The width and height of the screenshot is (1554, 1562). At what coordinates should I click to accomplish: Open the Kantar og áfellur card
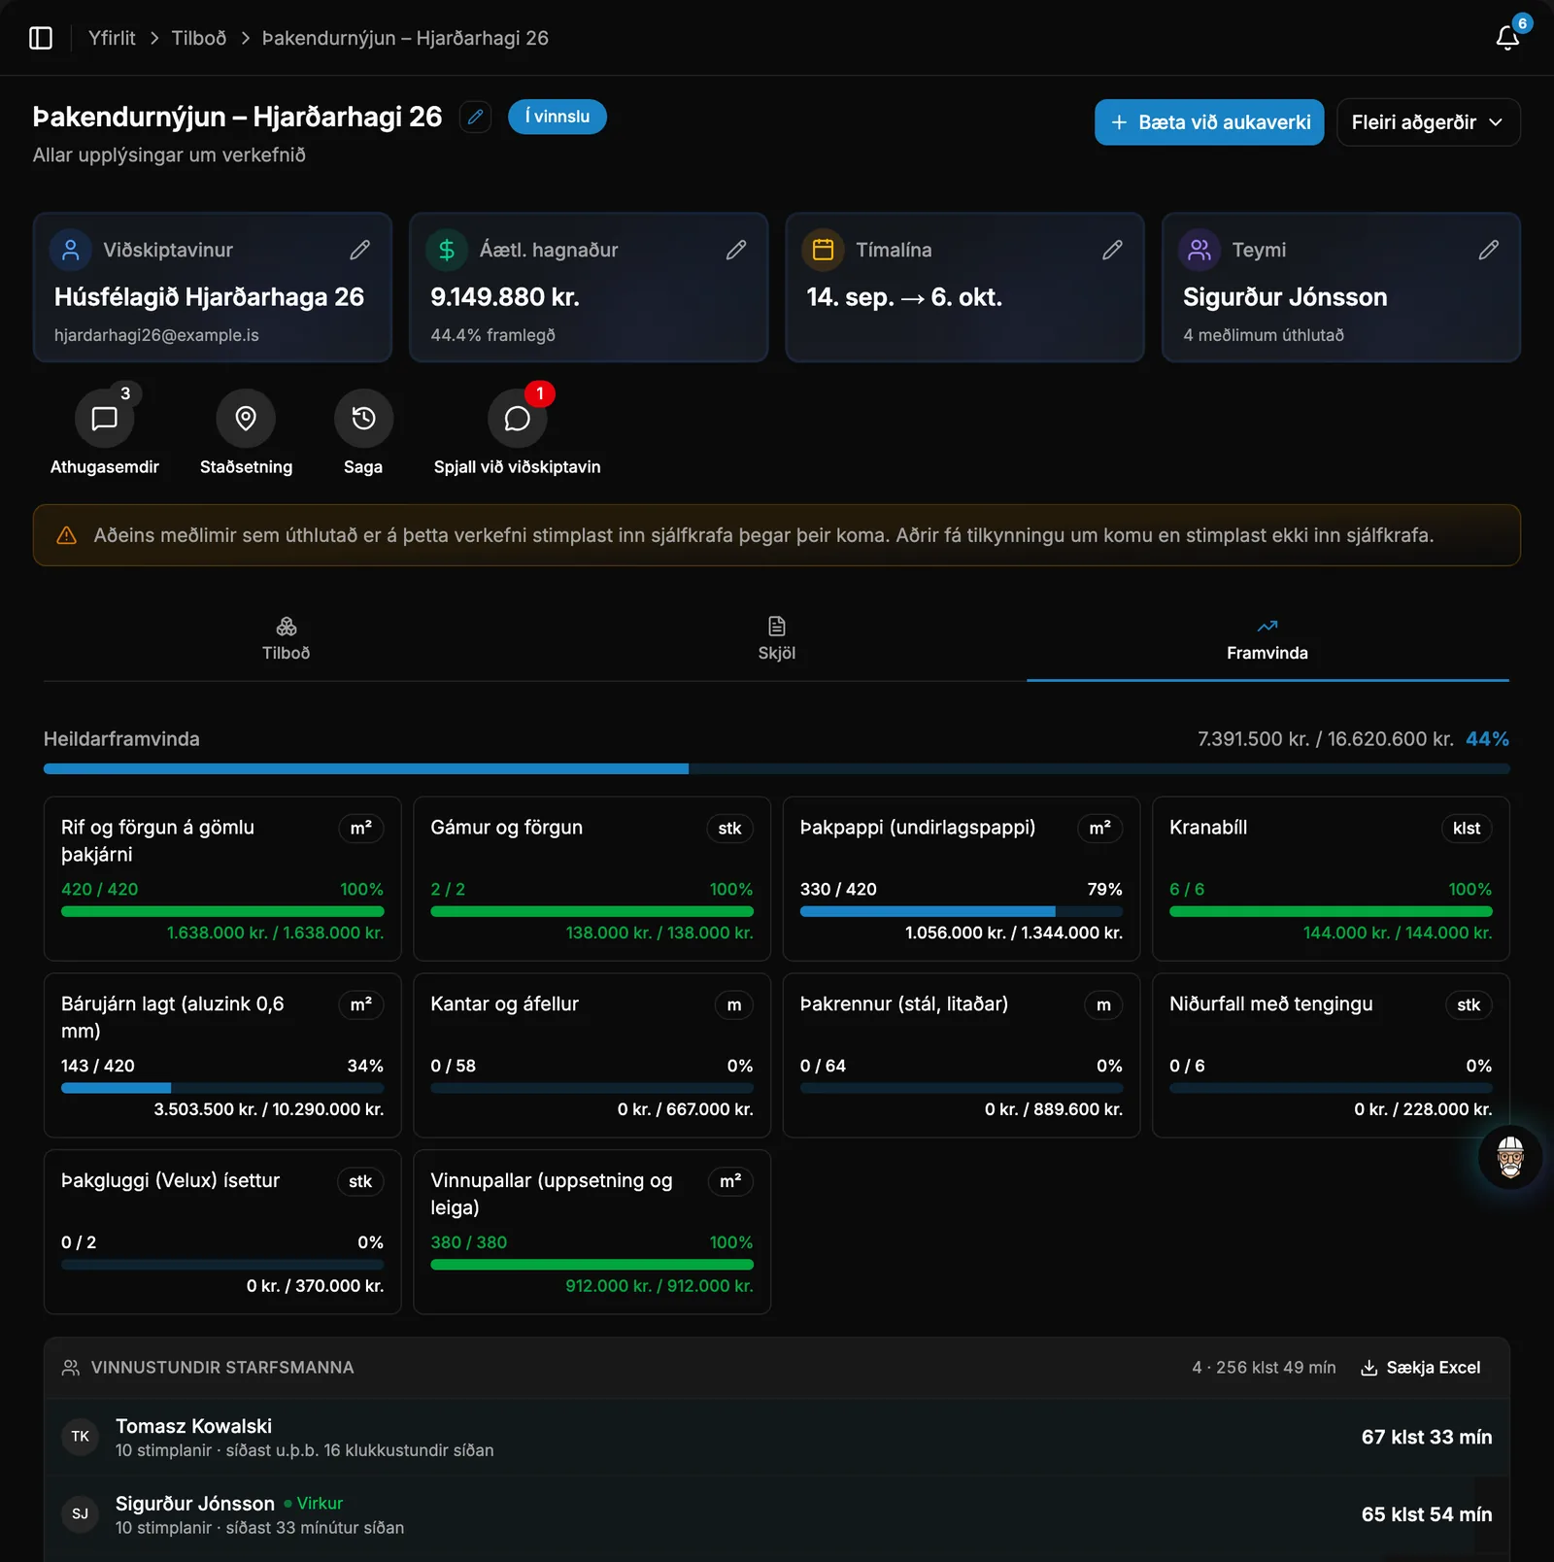point(591,1055)
